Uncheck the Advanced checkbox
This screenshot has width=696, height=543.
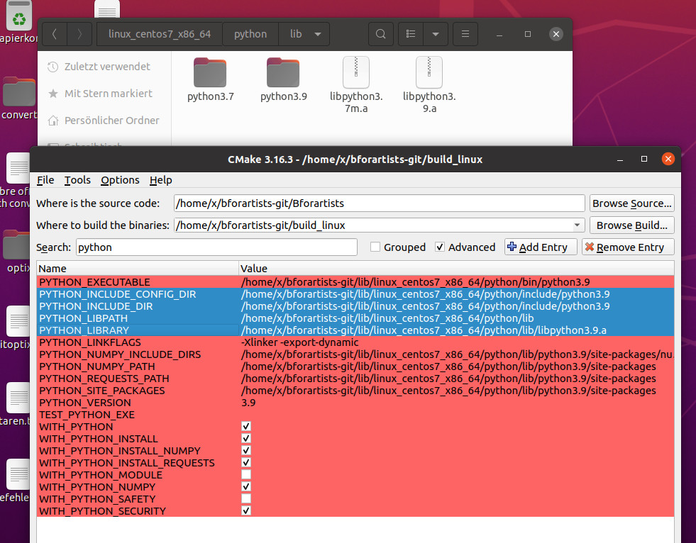440,247
